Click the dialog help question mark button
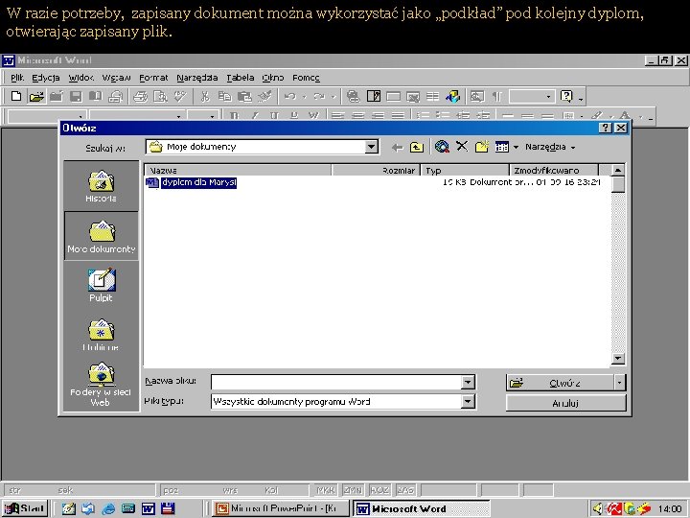The width and height of the screenshot is (690, 518). (x=606, y=128)
